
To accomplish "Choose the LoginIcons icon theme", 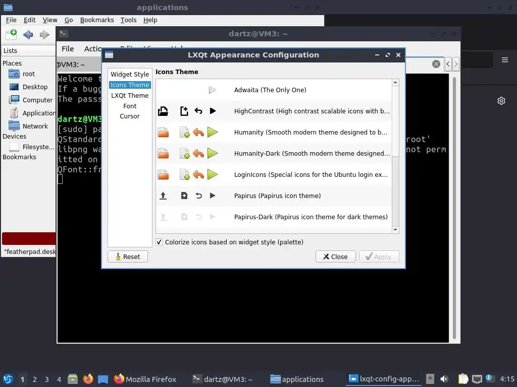I will (274, 174).
